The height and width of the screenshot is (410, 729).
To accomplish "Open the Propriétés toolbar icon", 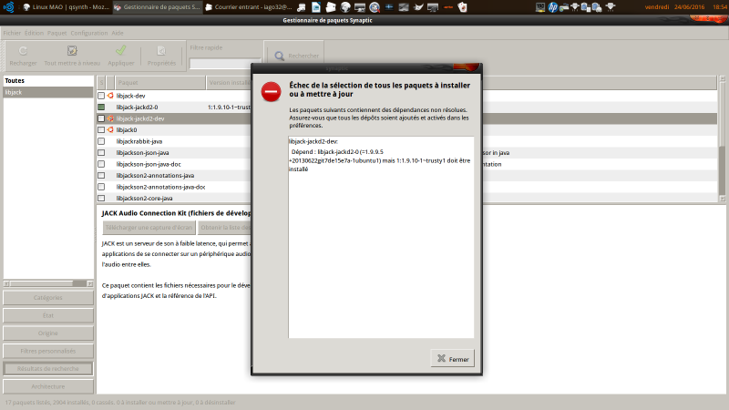I will click(161, 51).
